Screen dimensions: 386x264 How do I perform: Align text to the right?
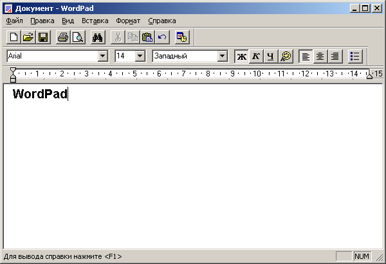[x=335, y=57]
